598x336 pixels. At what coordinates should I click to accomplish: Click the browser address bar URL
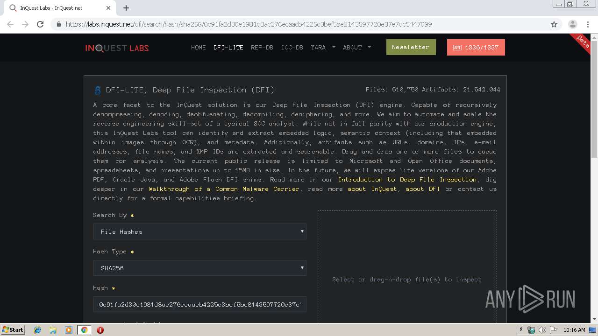249,24
